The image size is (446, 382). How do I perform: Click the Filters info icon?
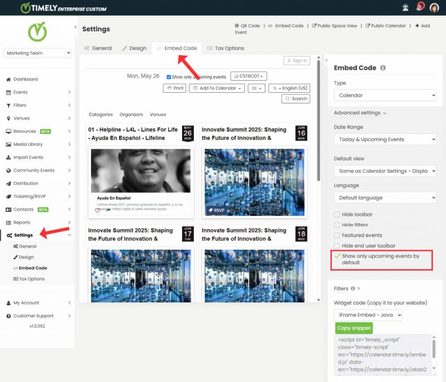click(x=353, y=288)
